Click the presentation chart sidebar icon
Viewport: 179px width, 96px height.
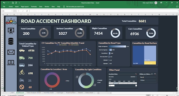pos(11,31)
